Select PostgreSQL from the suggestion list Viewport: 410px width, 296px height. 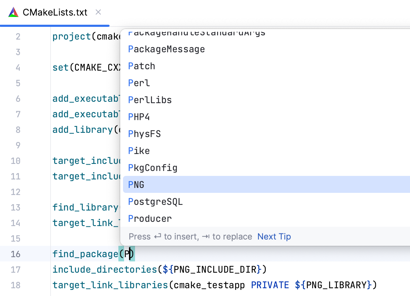(156, 201)
